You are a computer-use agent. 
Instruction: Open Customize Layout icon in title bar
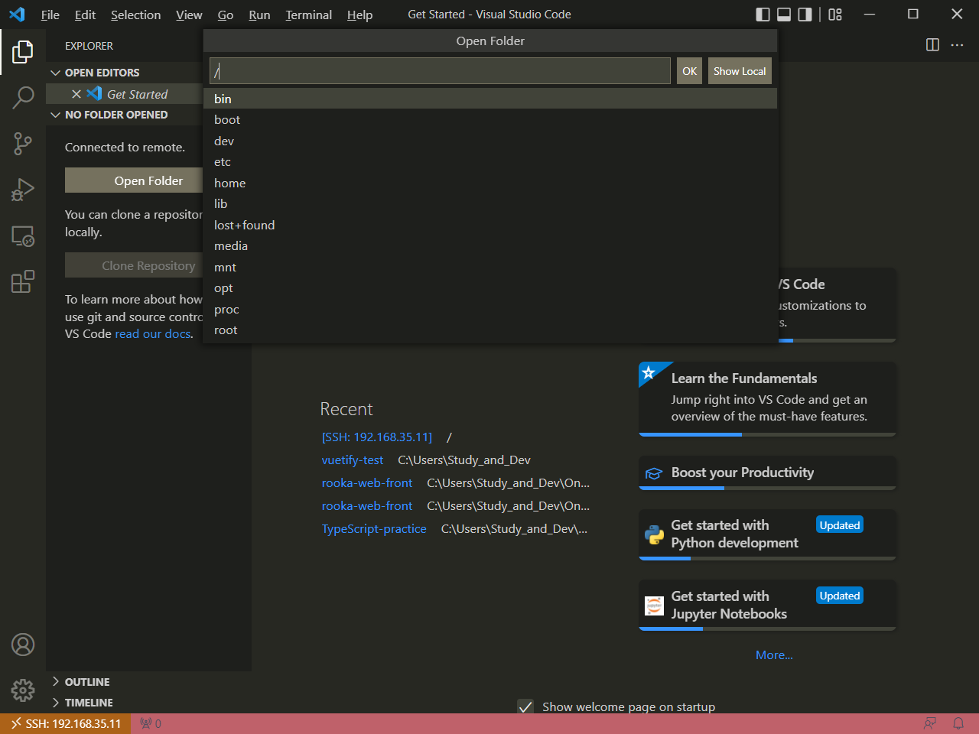(x=835, y=15)
